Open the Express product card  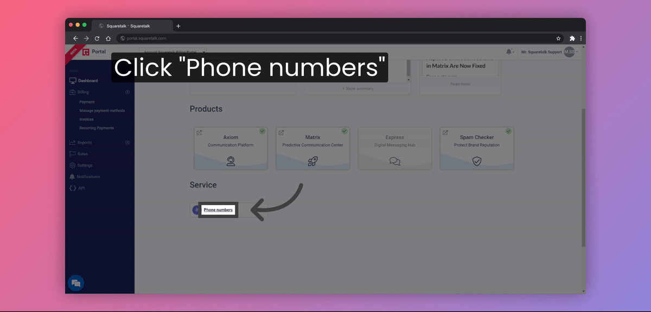pyautogui.click(x=395, y=148)
